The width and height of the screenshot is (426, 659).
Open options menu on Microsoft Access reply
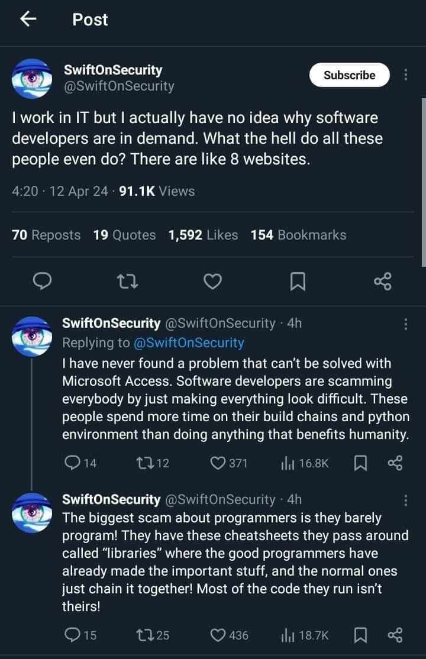click(x=405, y=324)
